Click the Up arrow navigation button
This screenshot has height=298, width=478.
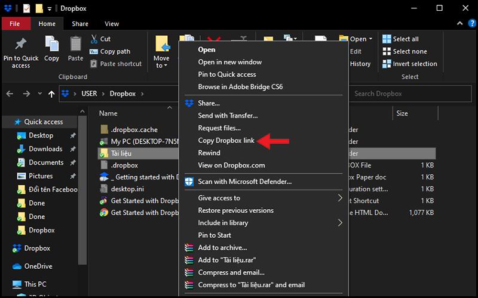pyautogui.click(x=52, y=94)
